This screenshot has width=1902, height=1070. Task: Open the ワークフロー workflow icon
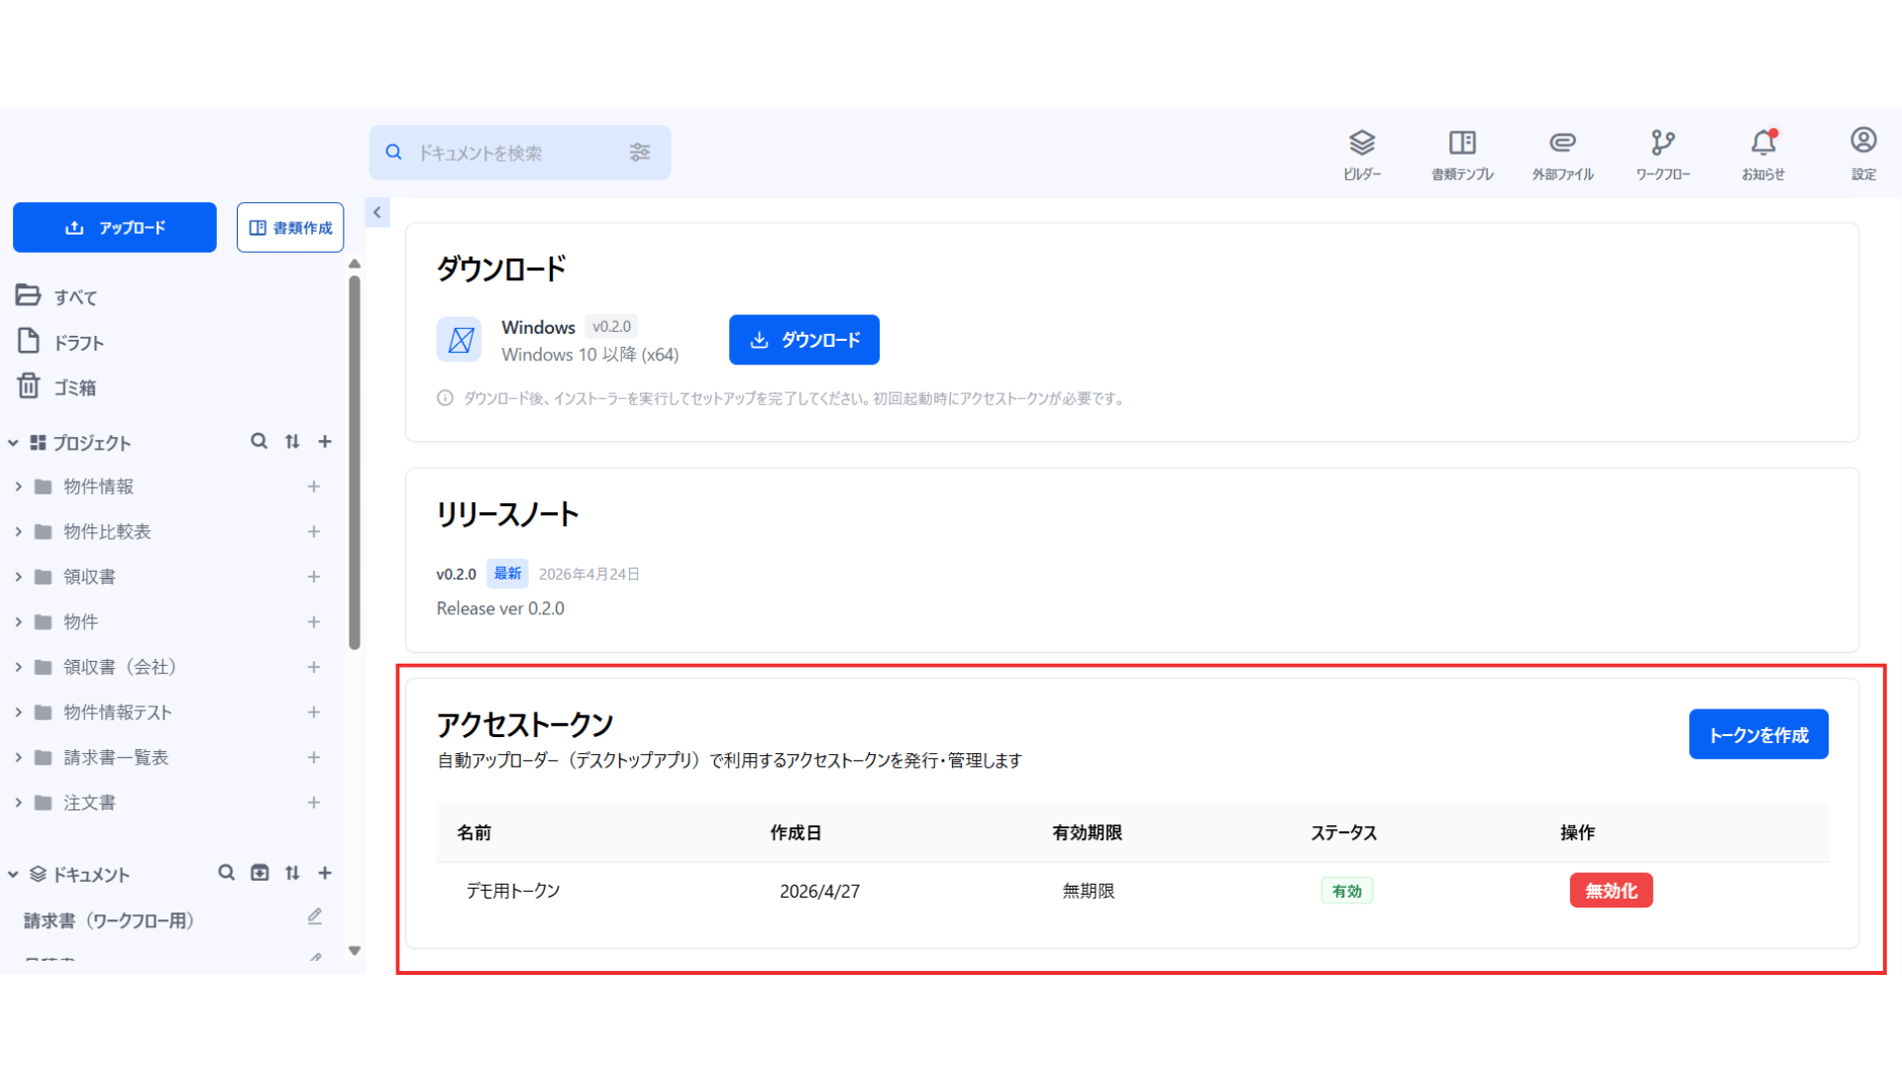[x=1663, y=154]
